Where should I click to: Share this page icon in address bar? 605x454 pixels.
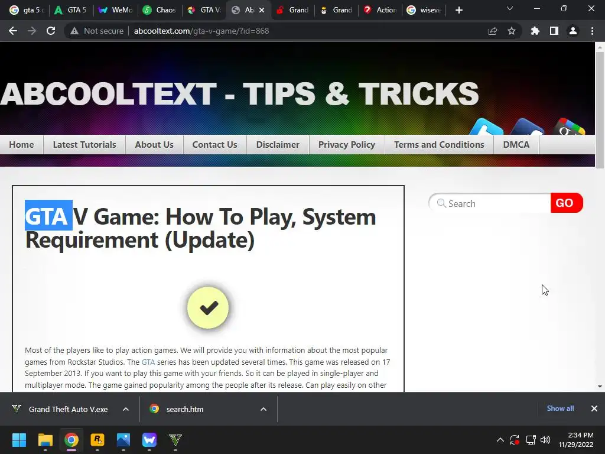(x=493, y=31)
